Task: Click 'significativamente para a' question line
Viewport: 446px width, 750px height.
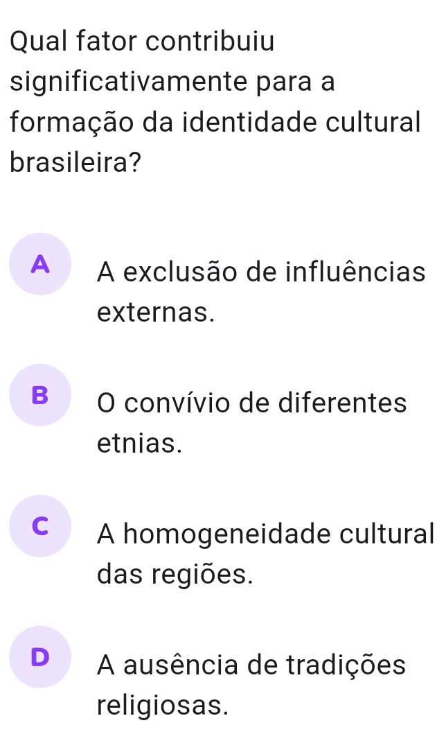Action: 172,82
